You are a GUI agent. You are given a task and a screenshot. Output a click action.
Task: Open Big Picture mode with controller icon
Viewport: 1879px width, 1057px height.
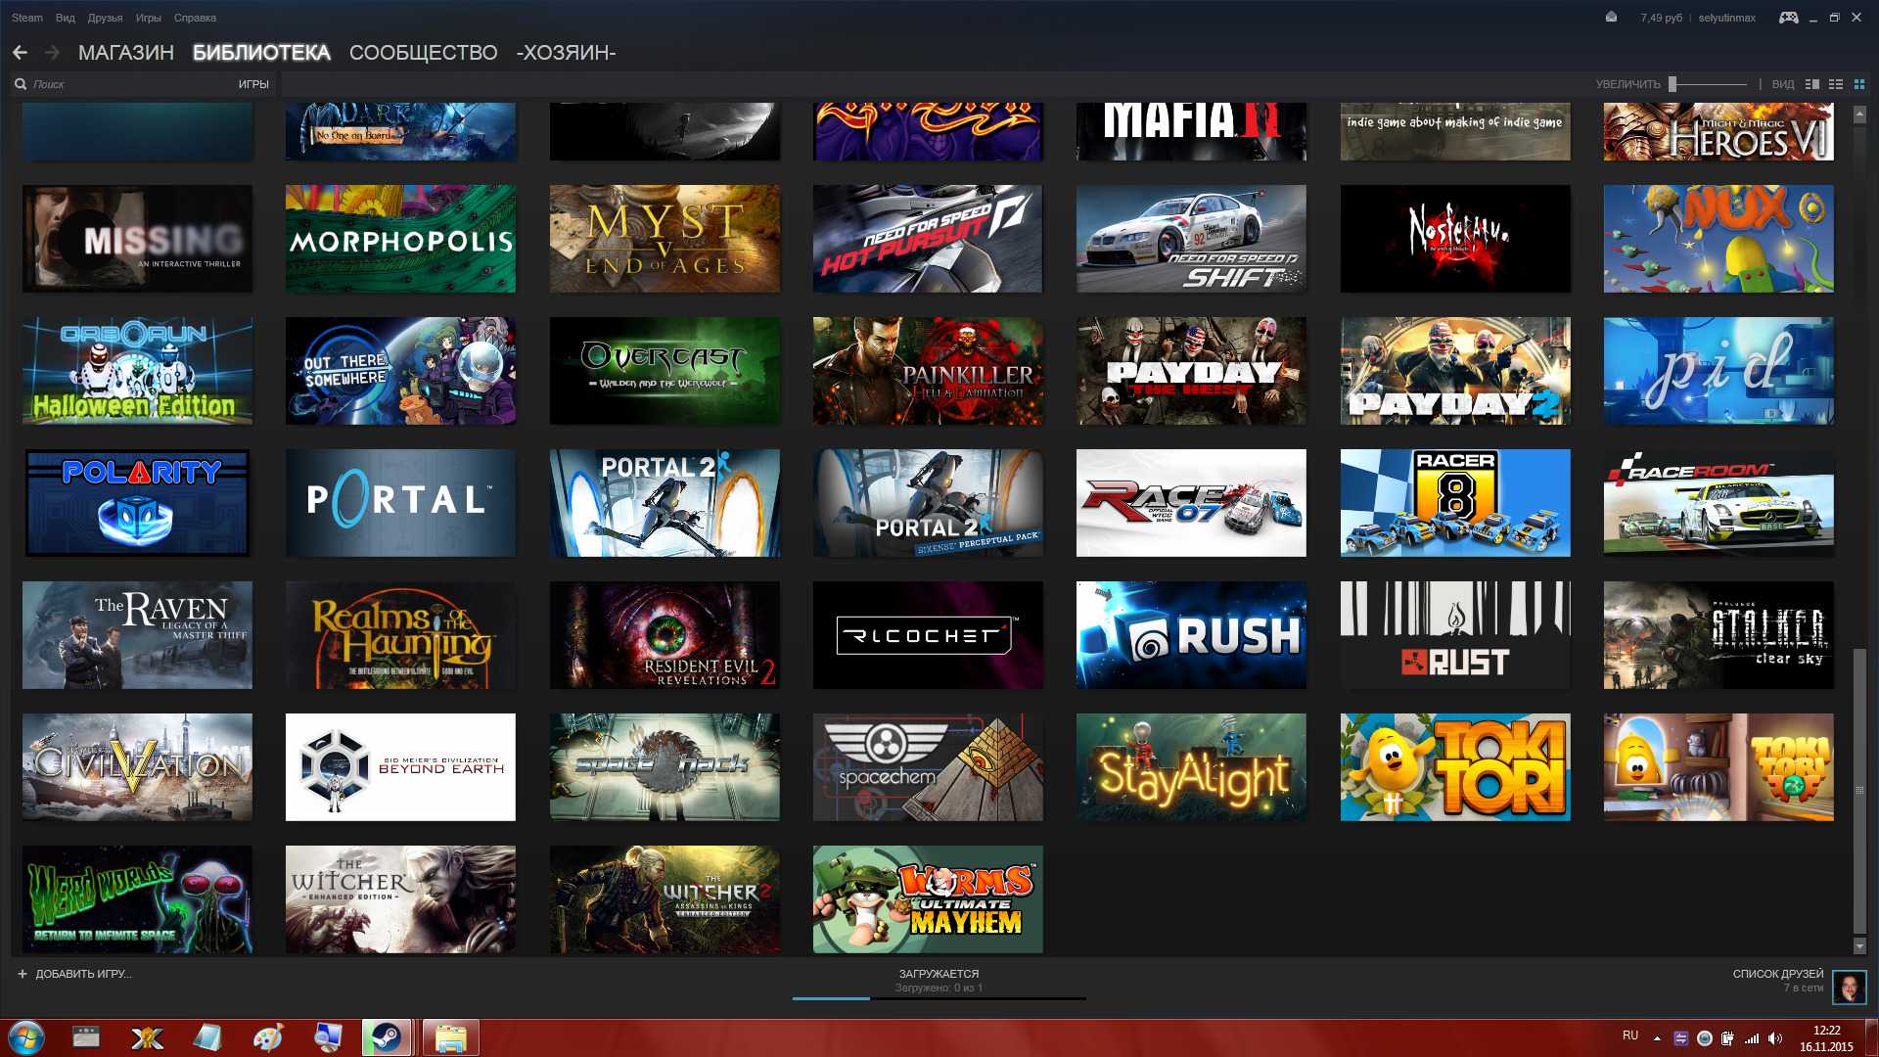[x=1788, y=18]
